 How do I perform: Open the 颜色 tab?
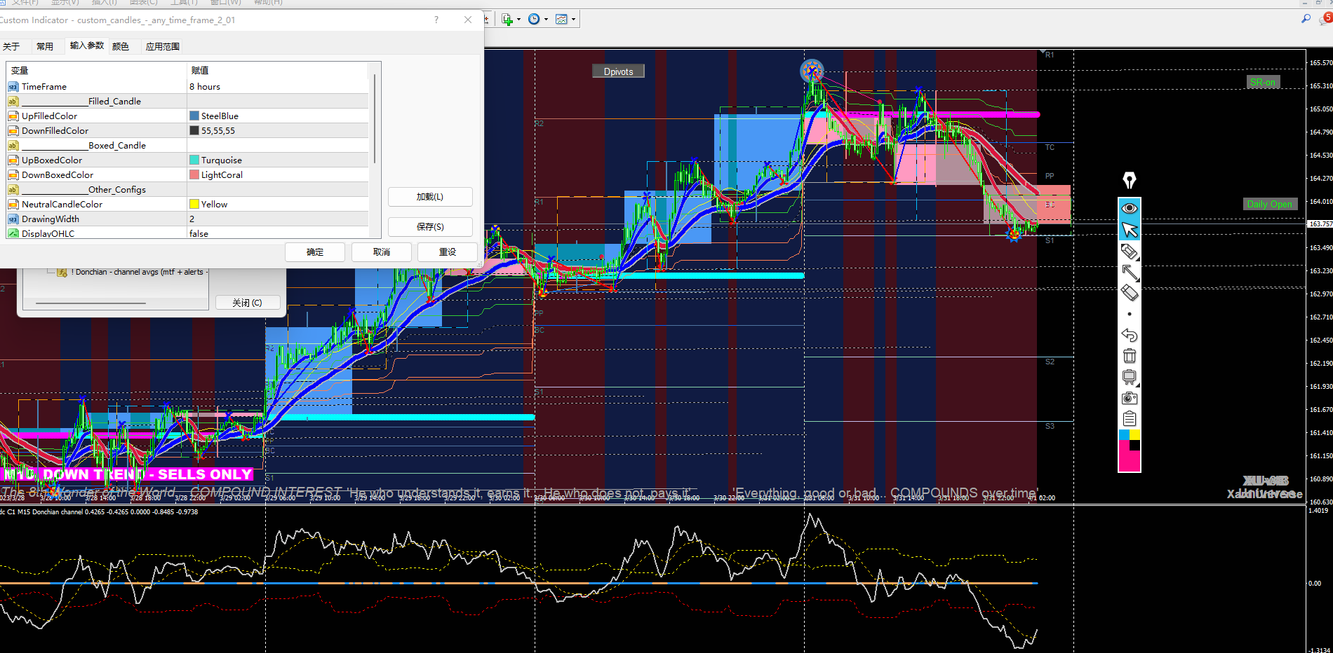(121, 46)
